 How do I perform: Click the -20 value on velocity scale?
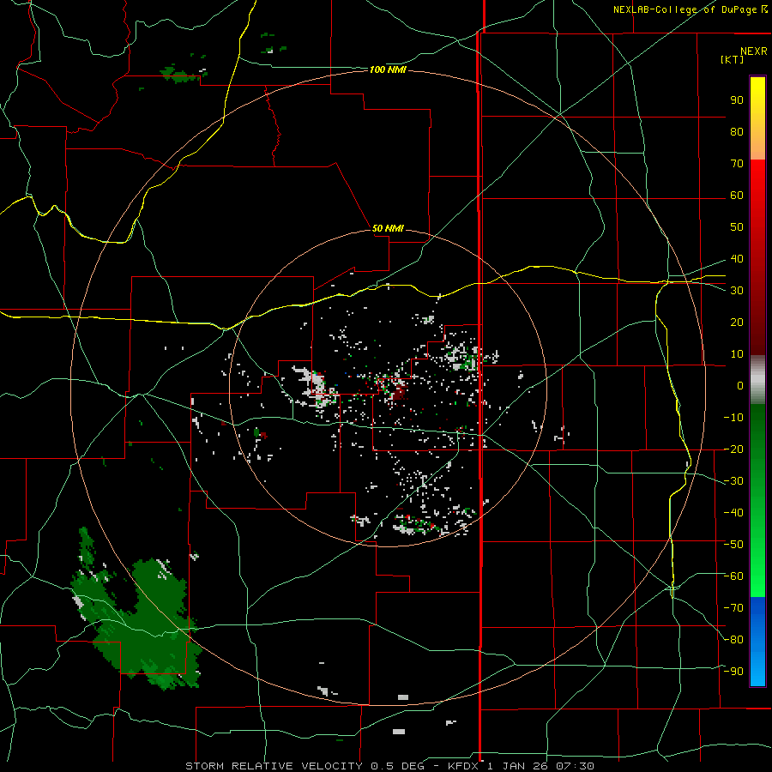point(733,449)
